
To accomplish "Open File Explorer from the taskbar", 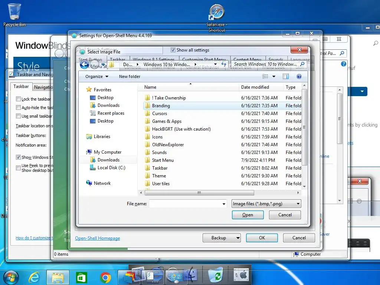I will [58, 277].
